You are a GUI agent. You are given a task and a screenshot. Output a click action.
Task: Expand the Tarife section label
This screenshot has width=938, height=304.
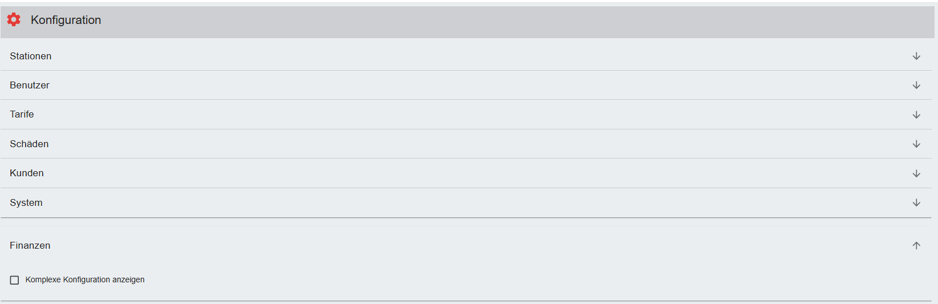pyautogui.click(x=22, y=114)
